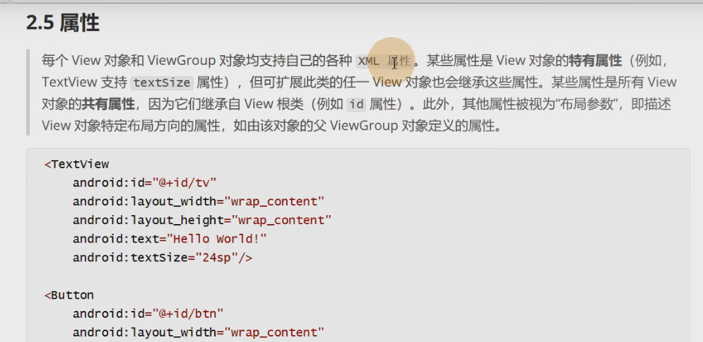
Task: Click the TextView layout_width="wrap_content" line
Action: tap(198, 202)
